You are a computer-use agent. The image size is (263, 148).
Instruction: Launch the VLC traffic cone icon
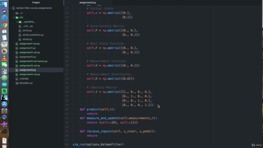click(x=5, y=58)
